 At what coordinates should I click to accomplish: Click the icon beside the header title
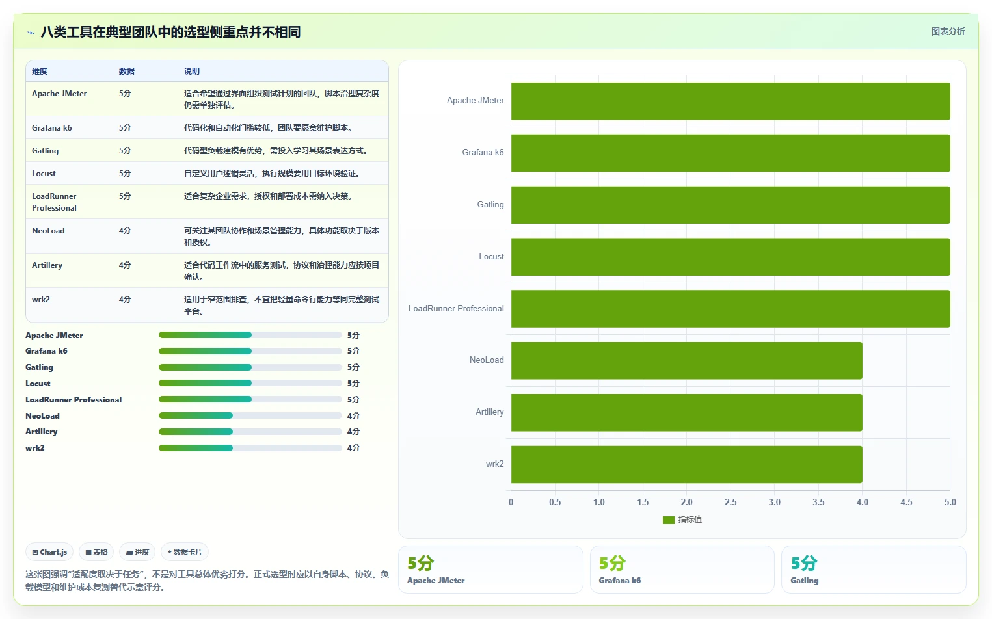coord(31,33)
